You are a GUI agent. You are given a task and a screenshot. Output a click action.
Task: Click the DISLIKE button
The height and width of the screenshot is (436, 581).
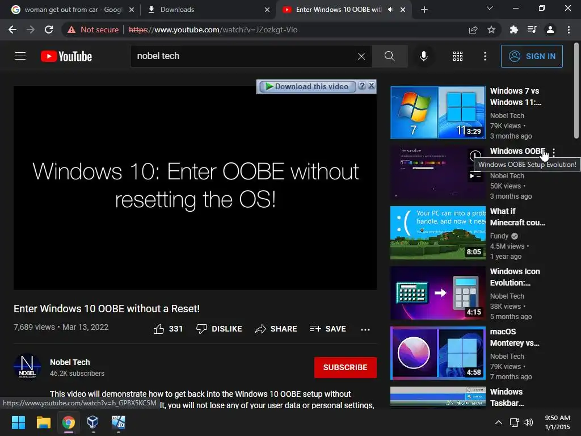(219, 329)
